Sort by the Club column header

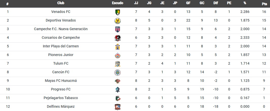61,3
